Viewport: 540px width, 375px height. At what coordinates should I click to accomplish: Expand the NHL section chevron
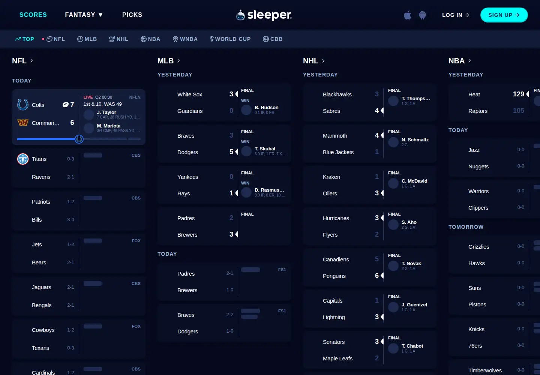click(323, 61)
